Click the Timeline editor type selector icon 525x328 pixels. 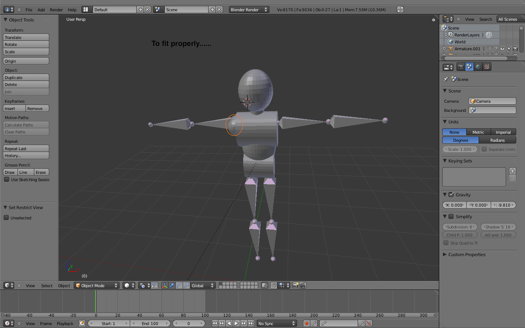7,324
